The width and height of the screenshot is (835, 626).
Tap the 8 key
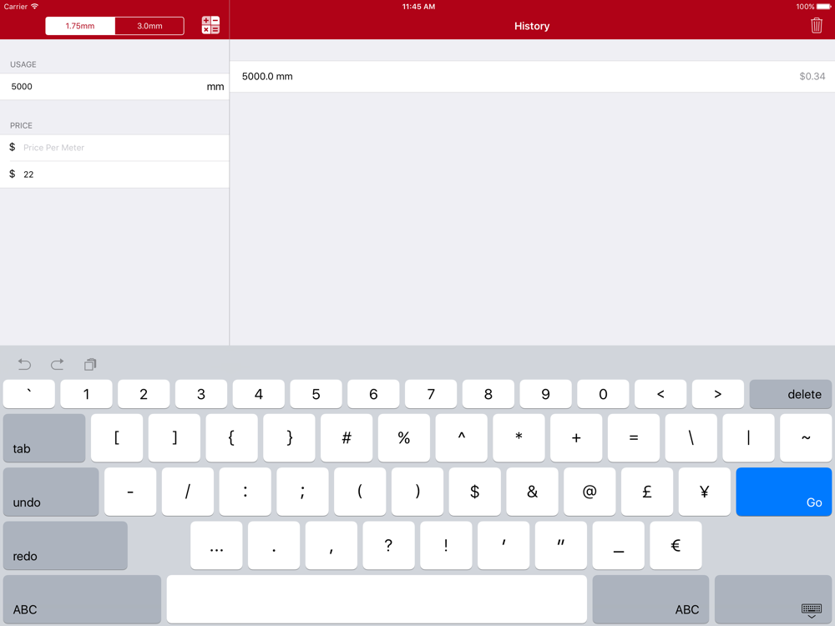click(488, 394)
